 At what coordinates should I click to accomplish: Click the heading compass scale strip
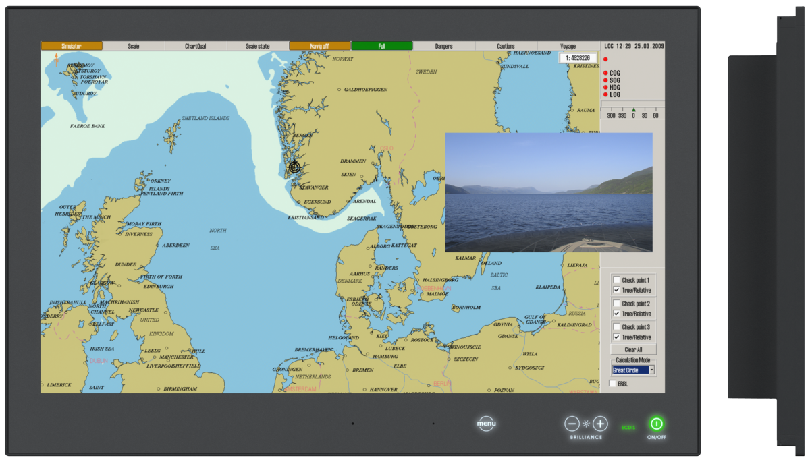[632, 113]
